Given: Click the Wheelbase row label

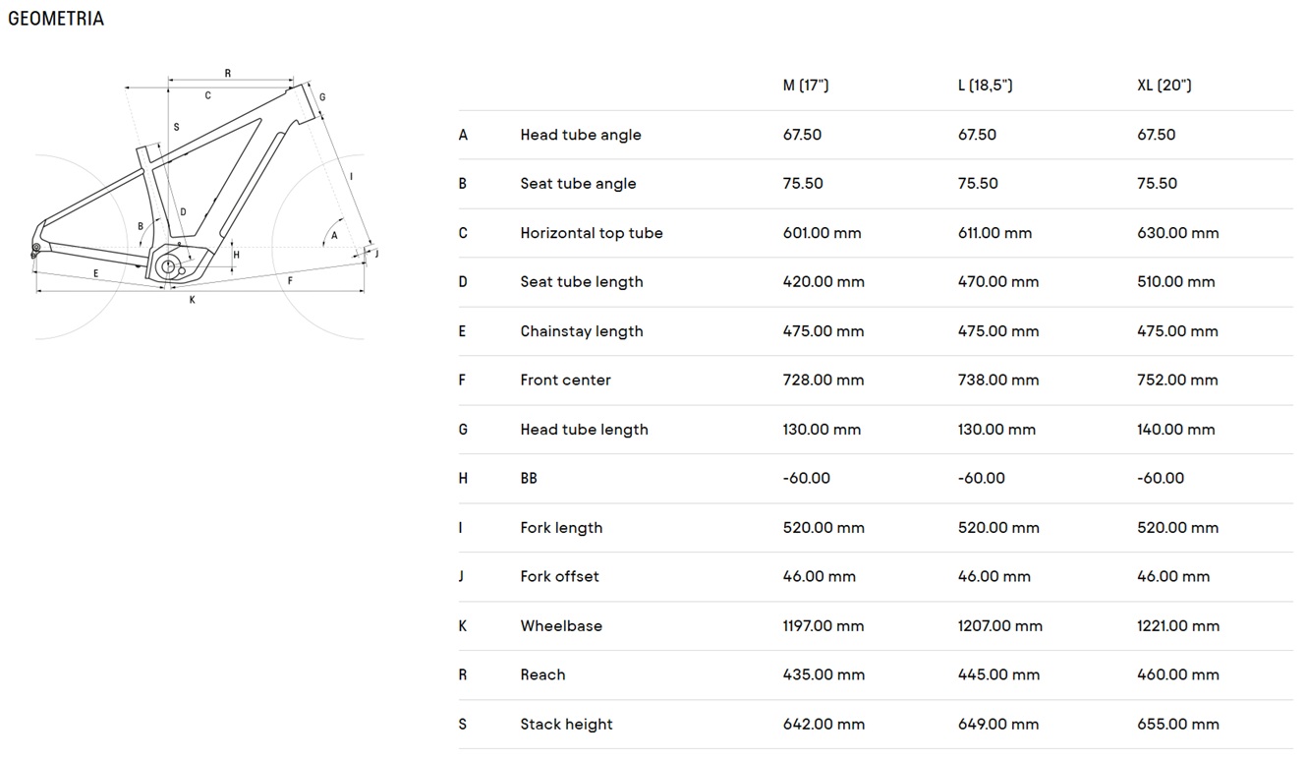Looking at the screenshot, I should click(561, 625).
